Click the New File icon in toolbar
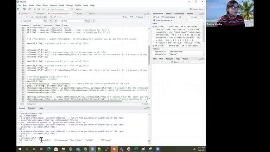This screenshot has width=270, height=152. point(18,9)
